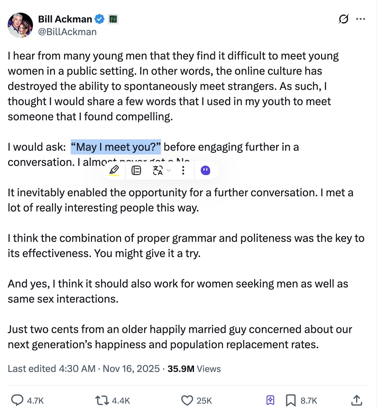Viewport: 381px width, 409px height.
Task: Expand the translate dropdown chevron
Action: click(x=169, y=171)
